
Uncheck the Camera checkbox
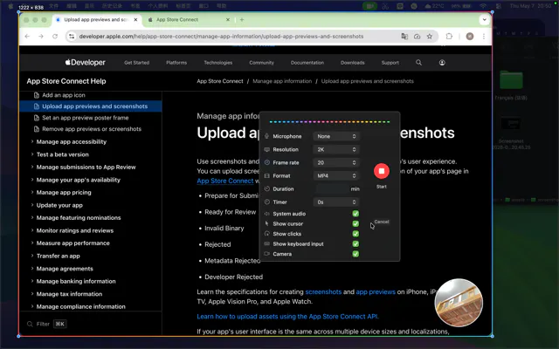[x=355, y=254]
